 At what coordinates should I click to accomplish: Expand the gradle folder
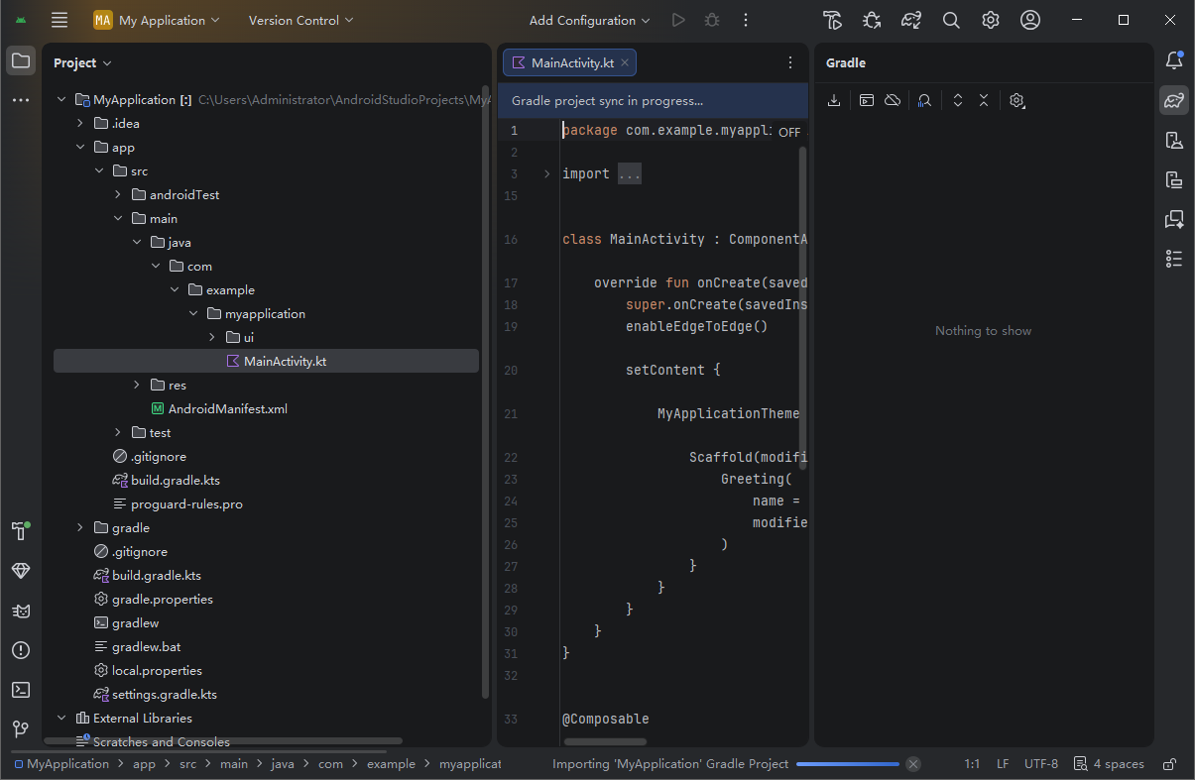pos(80,528)
